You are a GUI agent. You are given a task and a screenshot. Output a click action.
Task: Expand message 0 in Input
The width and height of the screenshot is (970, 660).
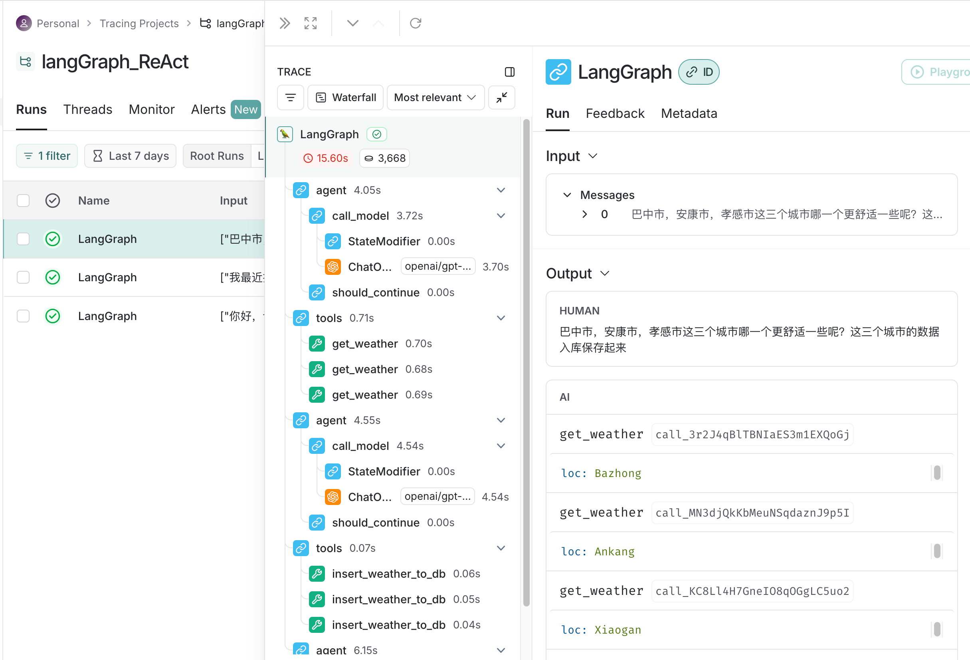(x=584, y=215)
